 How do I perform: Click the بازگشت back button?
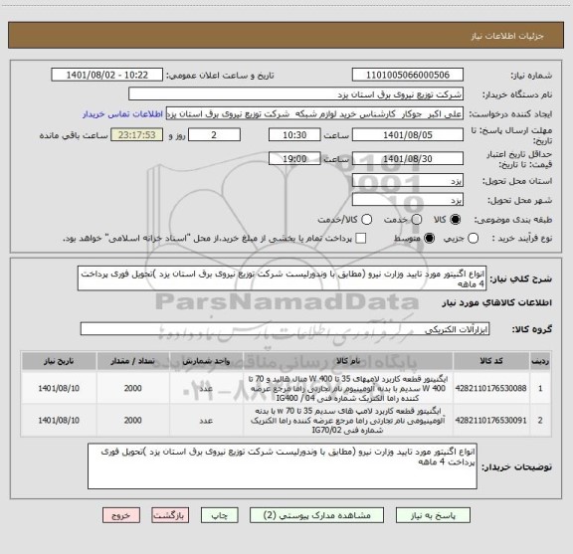click(170, 515)
